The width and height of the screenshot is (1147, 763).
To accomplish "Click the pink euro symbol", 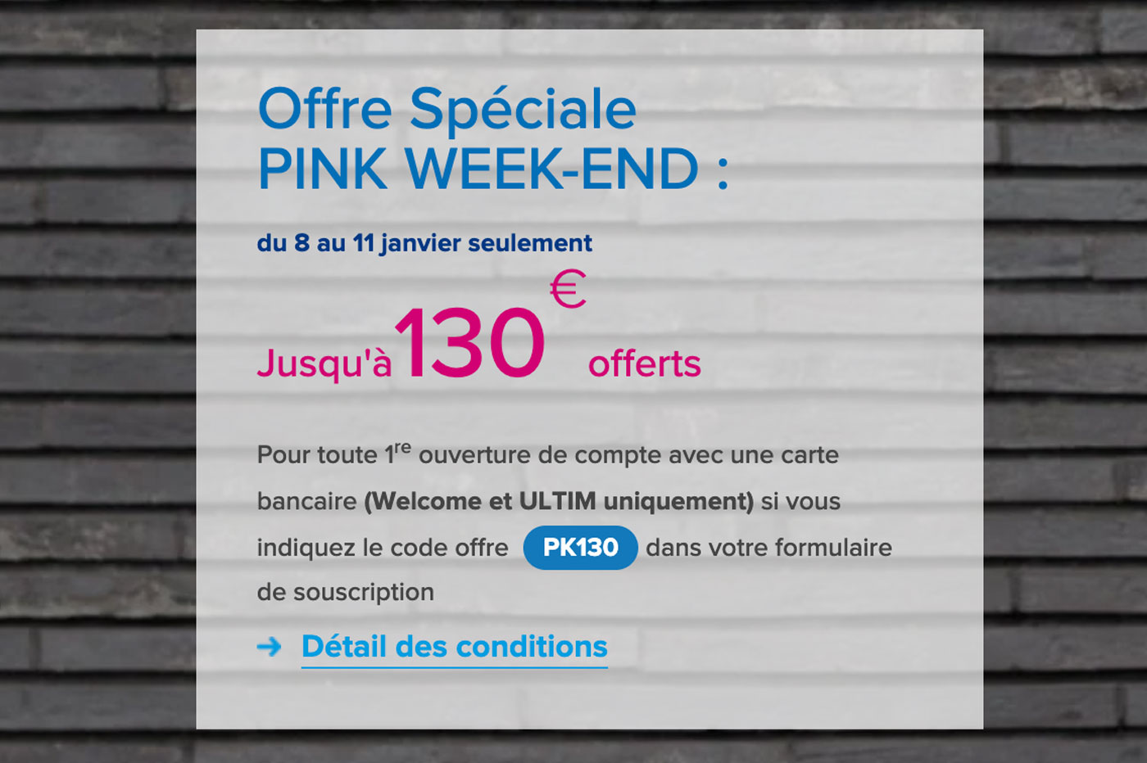I will point(568,290).
